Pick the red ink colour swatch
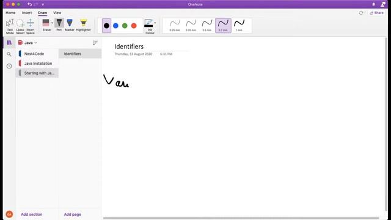 coord(134,26)
